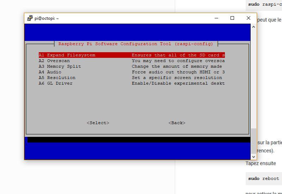Pick A5 Resolution option

point(131,78)
